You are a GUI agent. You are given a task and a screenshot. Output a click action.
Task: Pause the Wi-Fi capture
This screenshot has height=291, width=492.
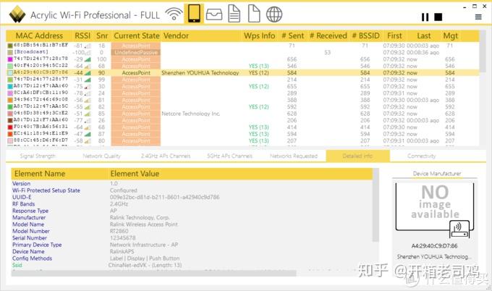[x=425, y=17]
